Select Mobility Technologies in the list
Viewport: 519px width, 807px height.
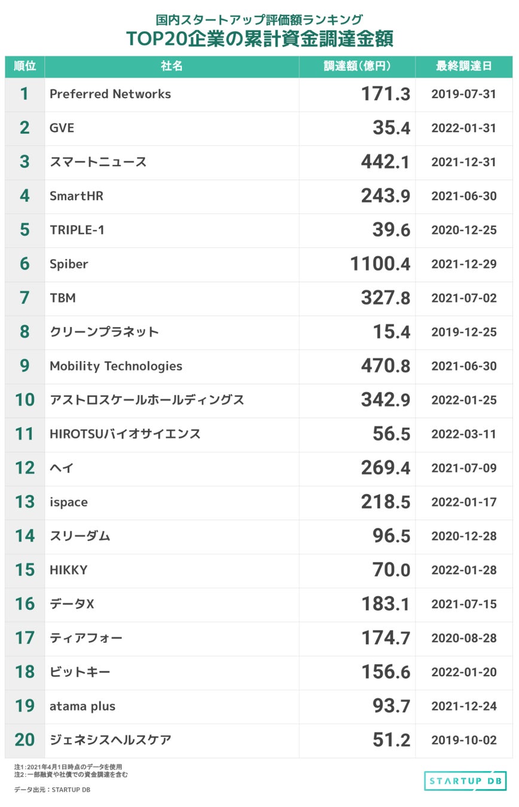[116, 366]
